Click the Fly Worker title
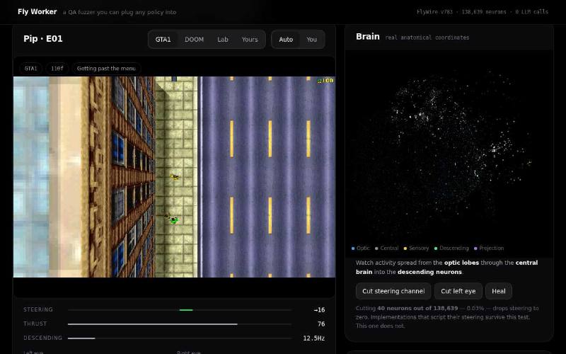This screenshot has width=566, height=354. (37, 11)
